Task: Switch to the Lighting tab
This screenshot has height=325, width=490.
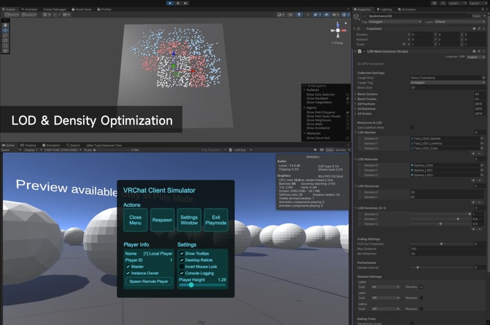Action: [x=385, y=9]
